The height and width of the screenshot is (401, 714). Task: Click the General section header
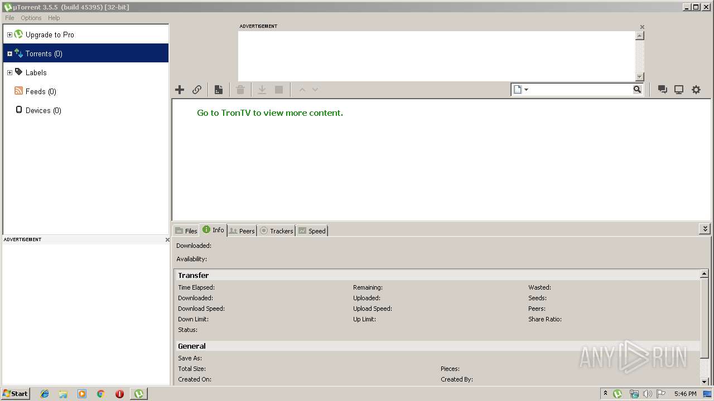click(x=437, y=346)
